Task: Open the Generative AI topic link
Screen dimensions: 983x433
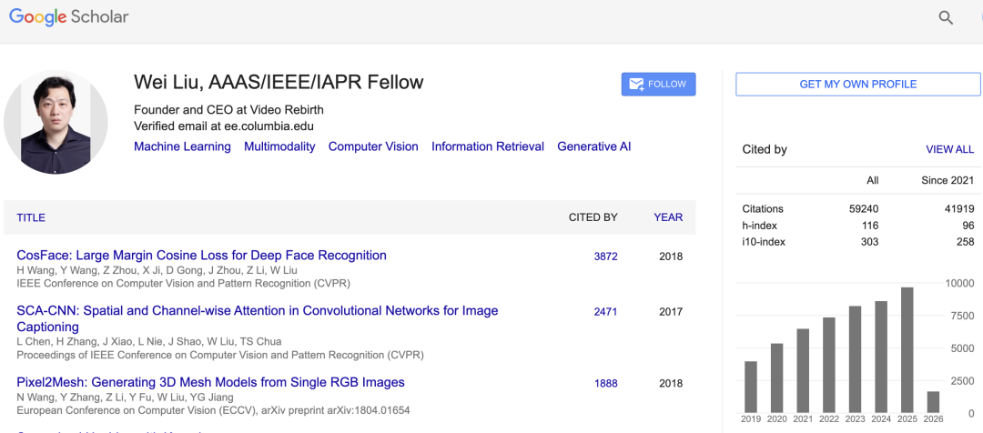Action: [x=593, y=146]
